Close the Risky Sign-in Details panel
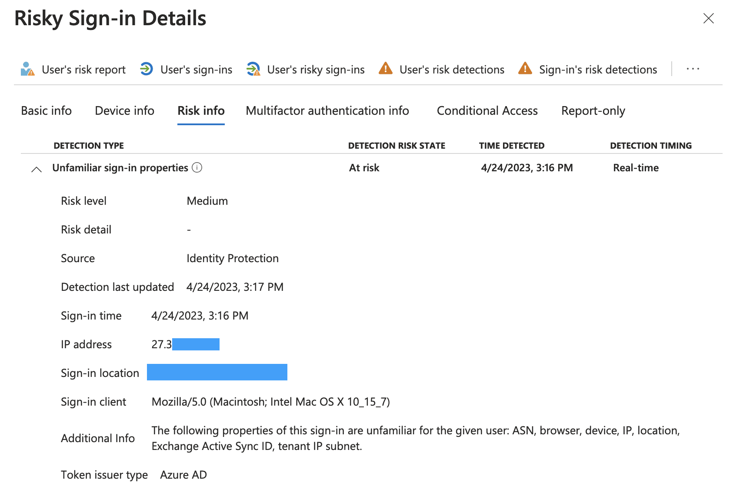 [708, 18]
